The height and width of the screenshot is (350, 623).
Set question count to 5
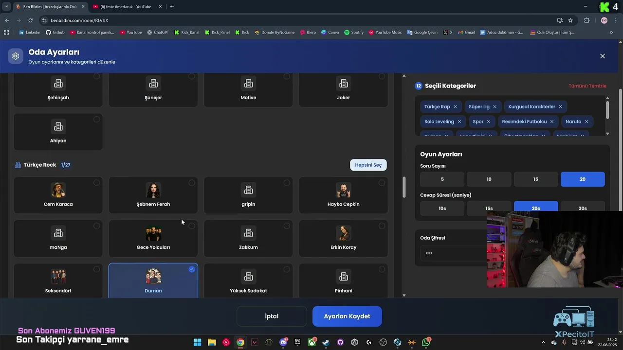[442, 179]
